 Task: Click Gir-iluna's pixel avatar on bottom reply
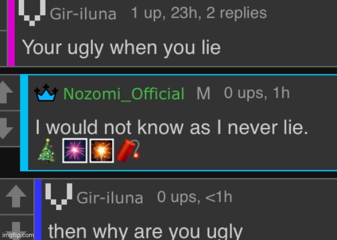59,196
